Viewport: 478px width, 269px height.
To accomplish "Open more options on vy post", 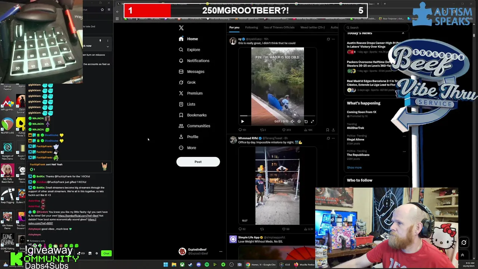I will coord(333,39).
